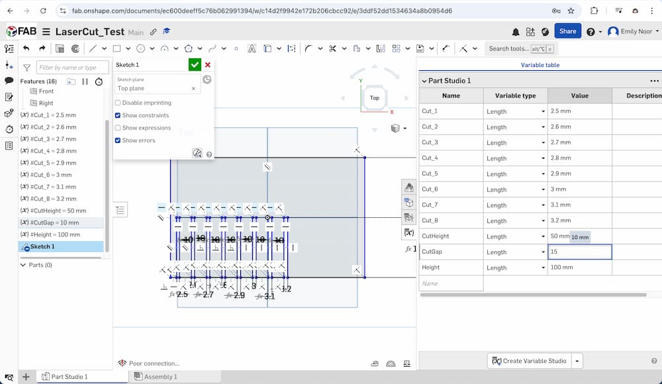The height and width of the screenshot is (384, 662).
Task: Click the notifications bell icon
Action: 516,32
